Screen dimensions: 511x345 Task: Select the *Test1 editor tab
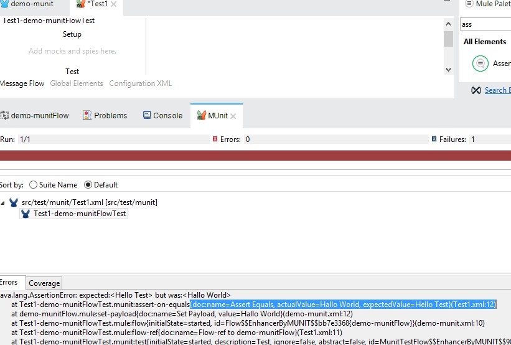[97, 4]
